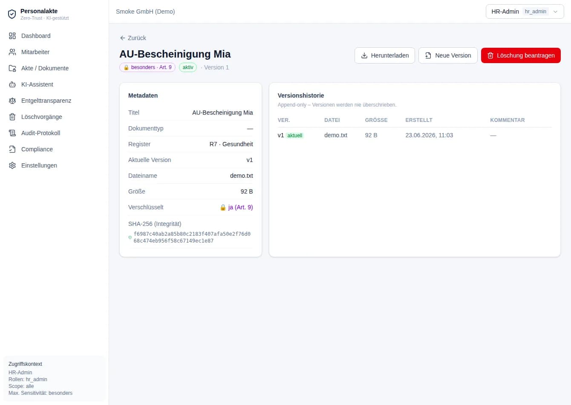Image resolution: width=571 pixels, height=405 pixels.
Task: Click the KI-Assistent robot icon
Action: pyautogui.click(x=12, y=84)
